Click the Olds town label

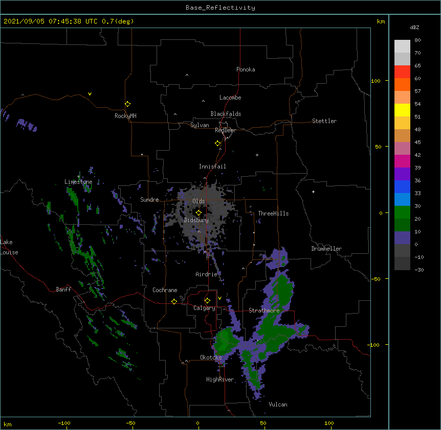[199, 201]
